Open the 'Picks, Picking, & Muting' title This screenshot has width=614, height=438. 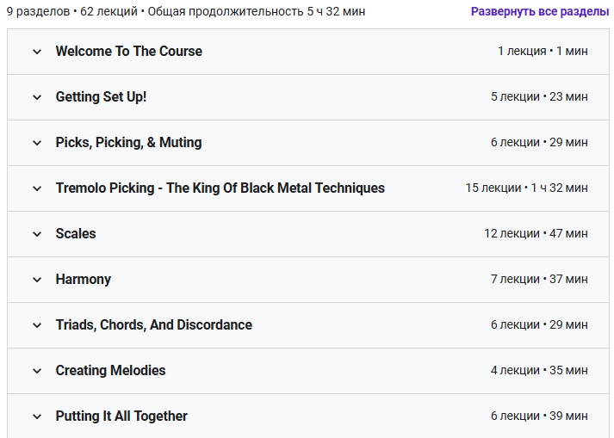[128, 142]
